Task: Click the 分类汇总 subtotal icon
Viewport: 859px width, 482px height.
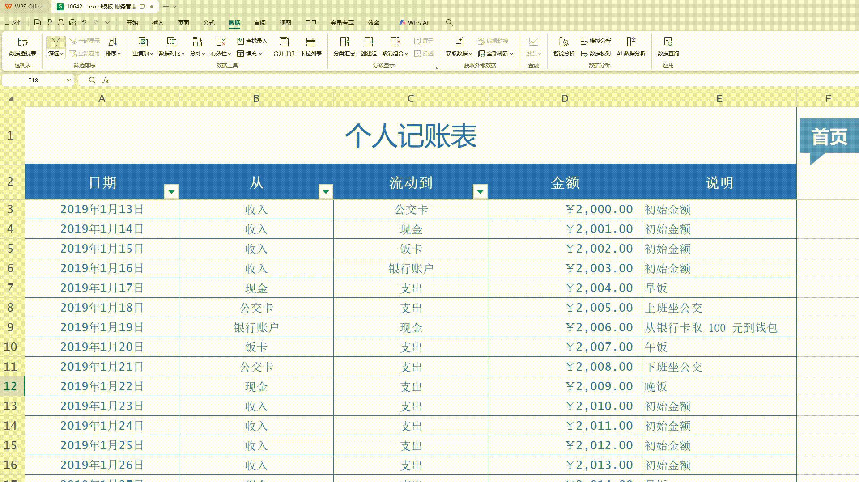Action: 344,42
